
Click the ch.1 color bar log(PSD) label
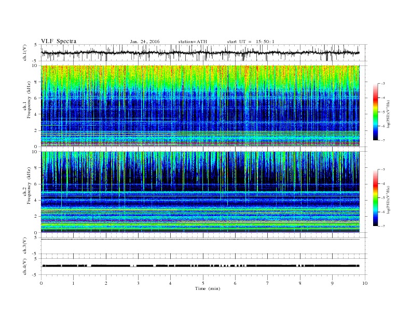click(389, 114)
